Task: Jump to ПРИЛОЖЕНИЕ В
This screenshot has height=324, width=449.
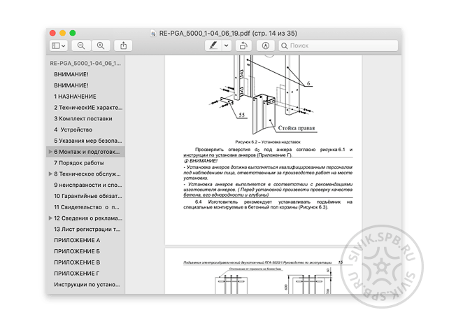Action: [x=77, y=262]
